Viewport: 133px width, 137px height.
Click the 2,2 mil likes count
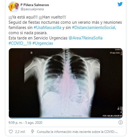pyautogui.click(x=20, y=132)
